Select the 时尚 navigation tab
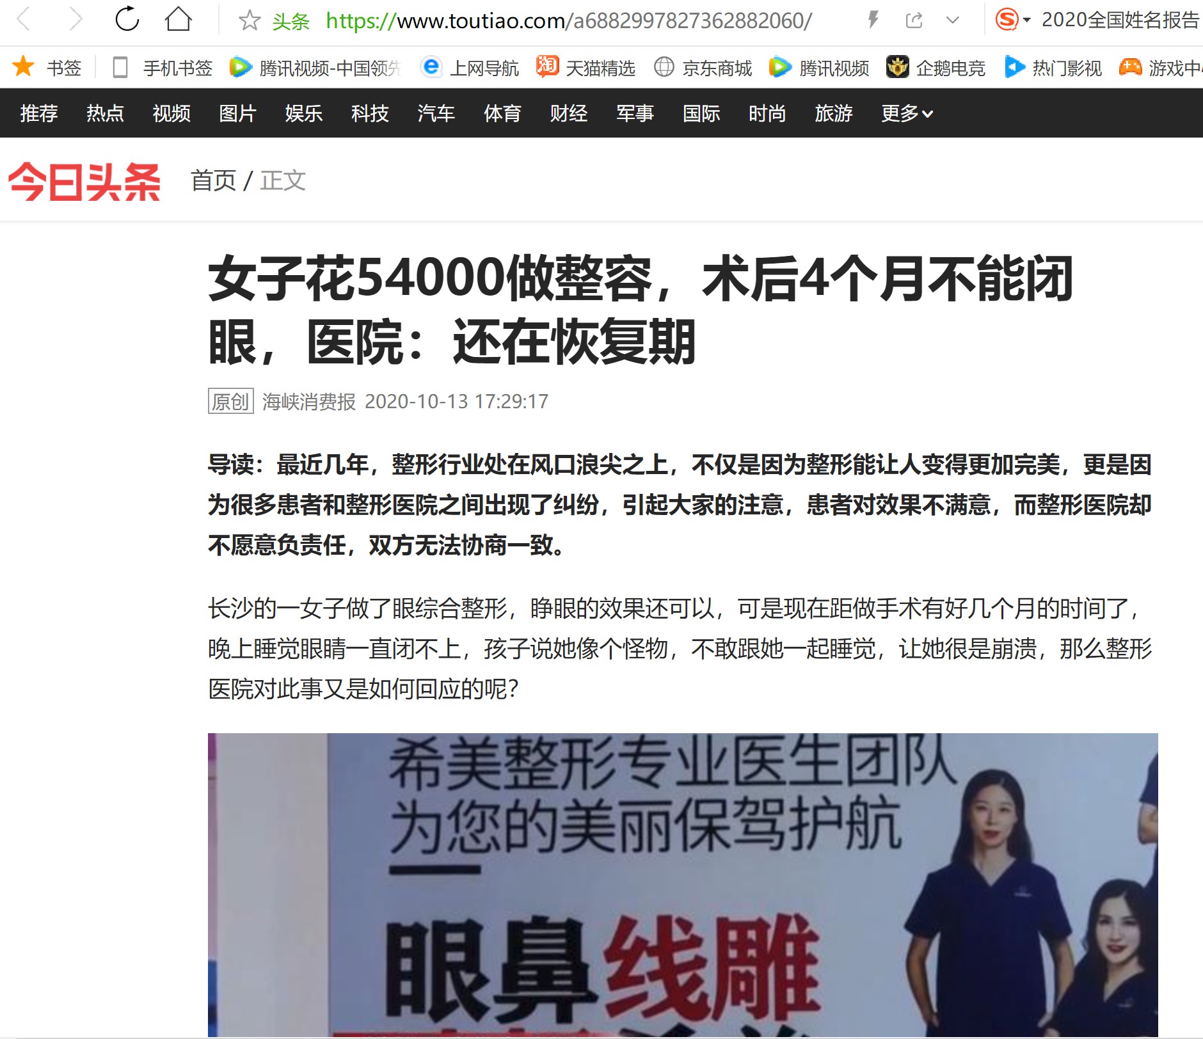Screen dimensions: 1203x1039 point(767,113)
